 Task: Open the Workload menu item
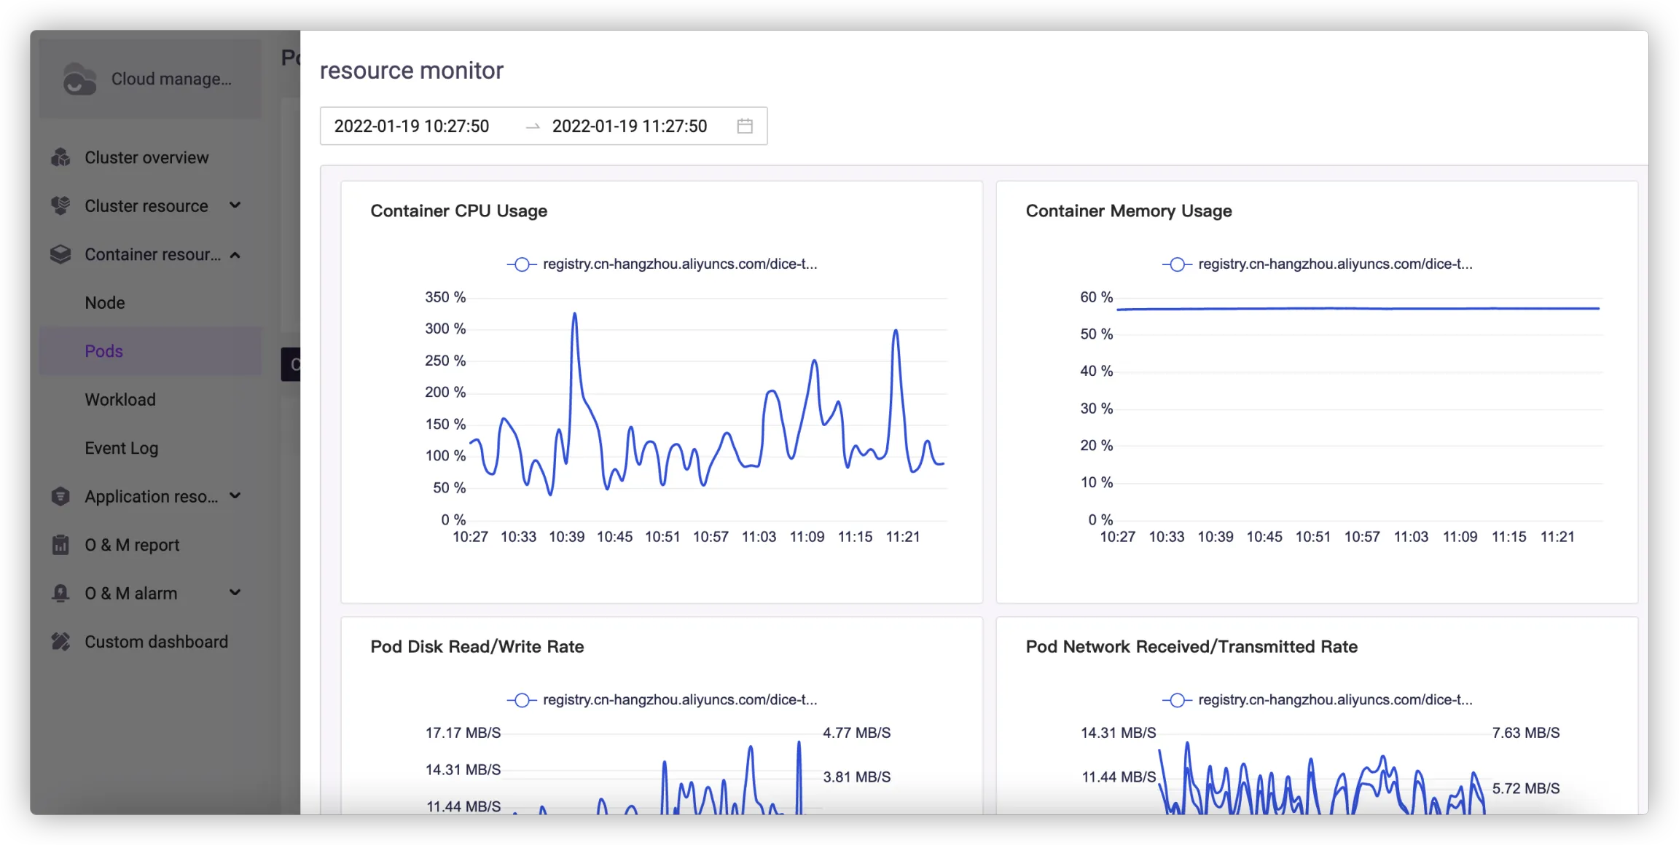[120, 399]
